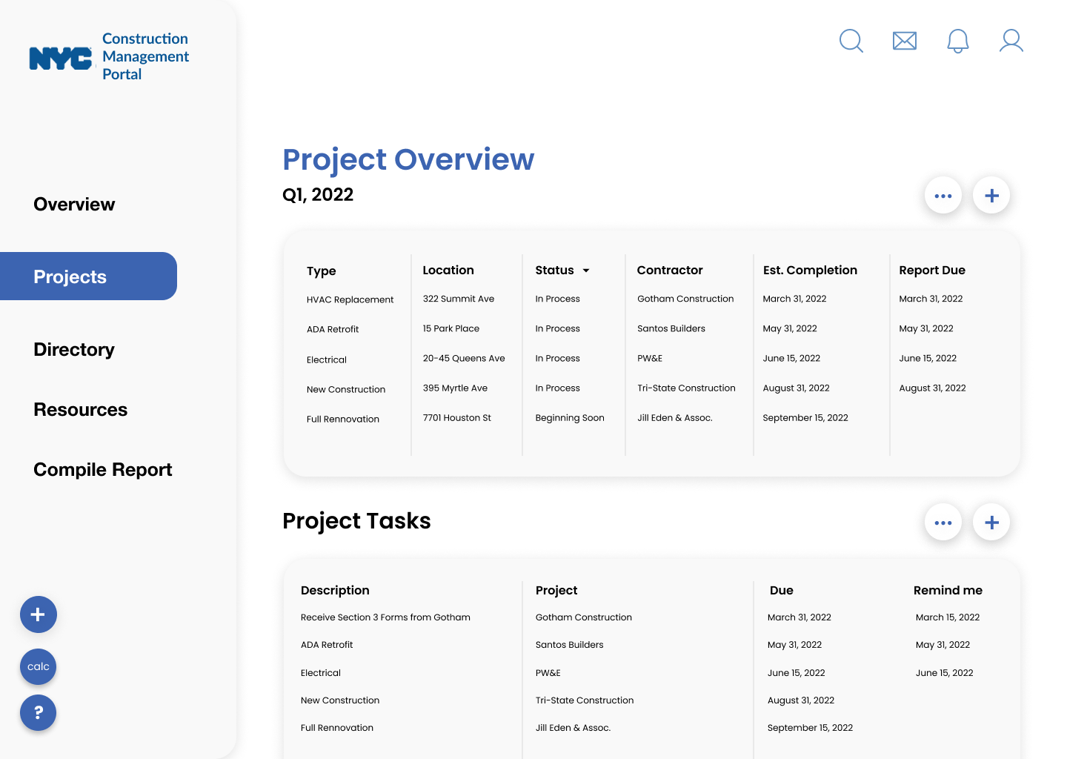The width and height of the screenshot is (1067, 759).
Task: Click the floating plus button in the sidebar
Action: [38, 614]
